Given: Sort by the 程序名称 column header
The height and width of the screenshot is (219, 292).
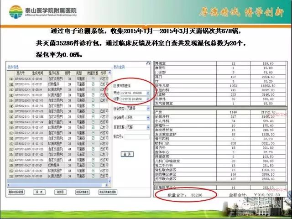Looking at the screenshot, I should click(54, 73).
